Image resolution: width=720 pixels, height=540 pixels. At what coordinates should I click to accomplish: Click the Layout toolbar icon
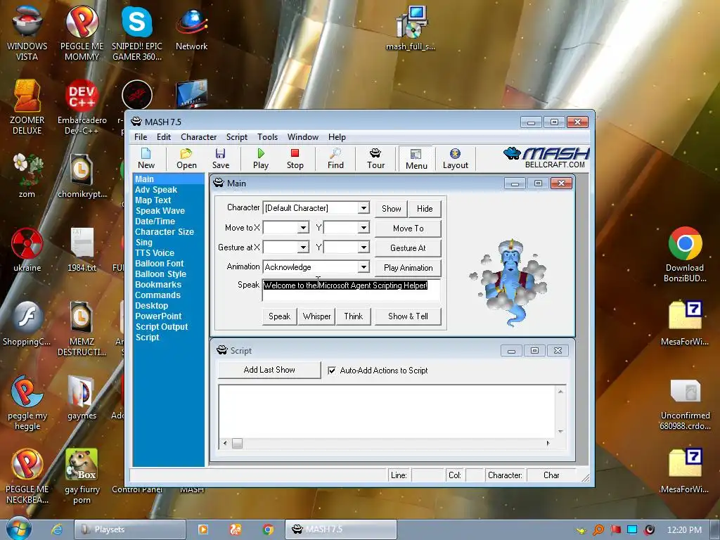click(456, 159)
